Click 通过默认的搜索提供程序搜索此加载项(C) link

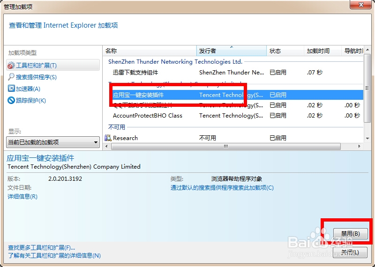(222, 188)
